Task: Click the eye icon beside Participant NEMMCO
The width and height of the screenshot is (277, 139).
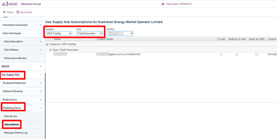Action: click(x=163, y=4)
